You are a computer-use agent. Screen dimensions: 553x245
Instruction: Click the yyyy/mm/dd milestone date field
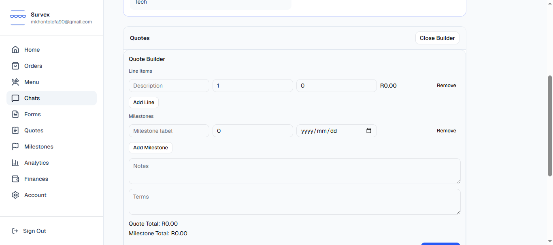click(336, 131)
